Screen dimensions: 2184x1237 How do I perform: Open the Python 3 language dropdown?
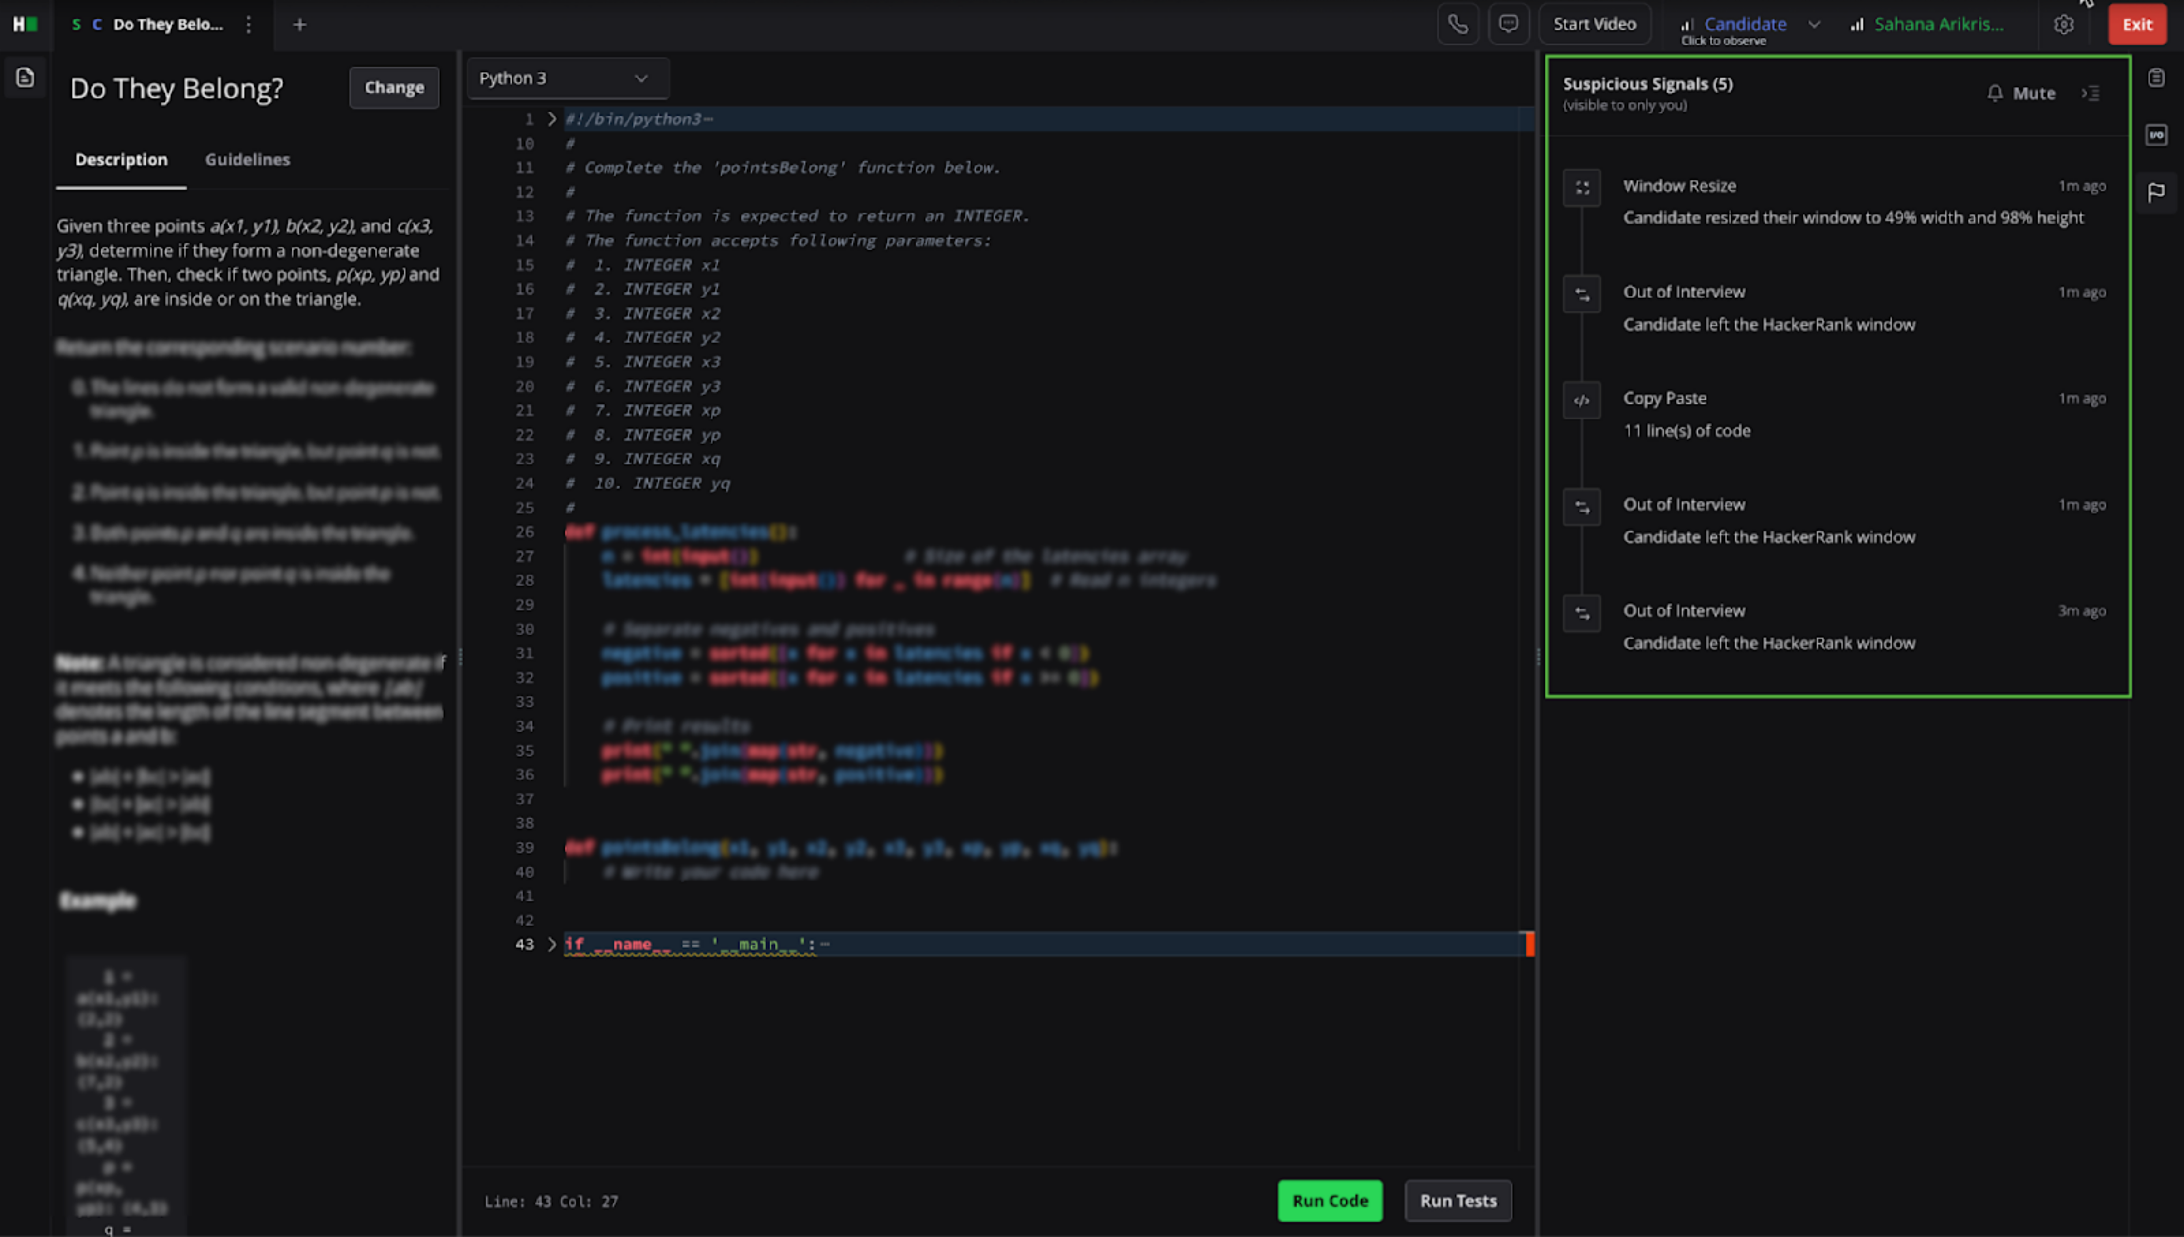point(564,78)
